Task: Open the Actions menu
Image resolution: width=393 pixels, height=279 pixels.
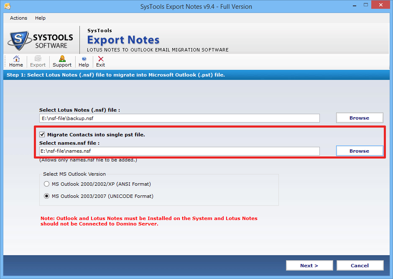Action: point(18,18)
